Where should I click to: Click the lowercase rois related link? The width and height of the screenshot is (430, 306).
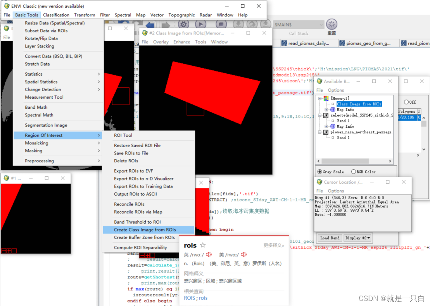coord(203,298)
